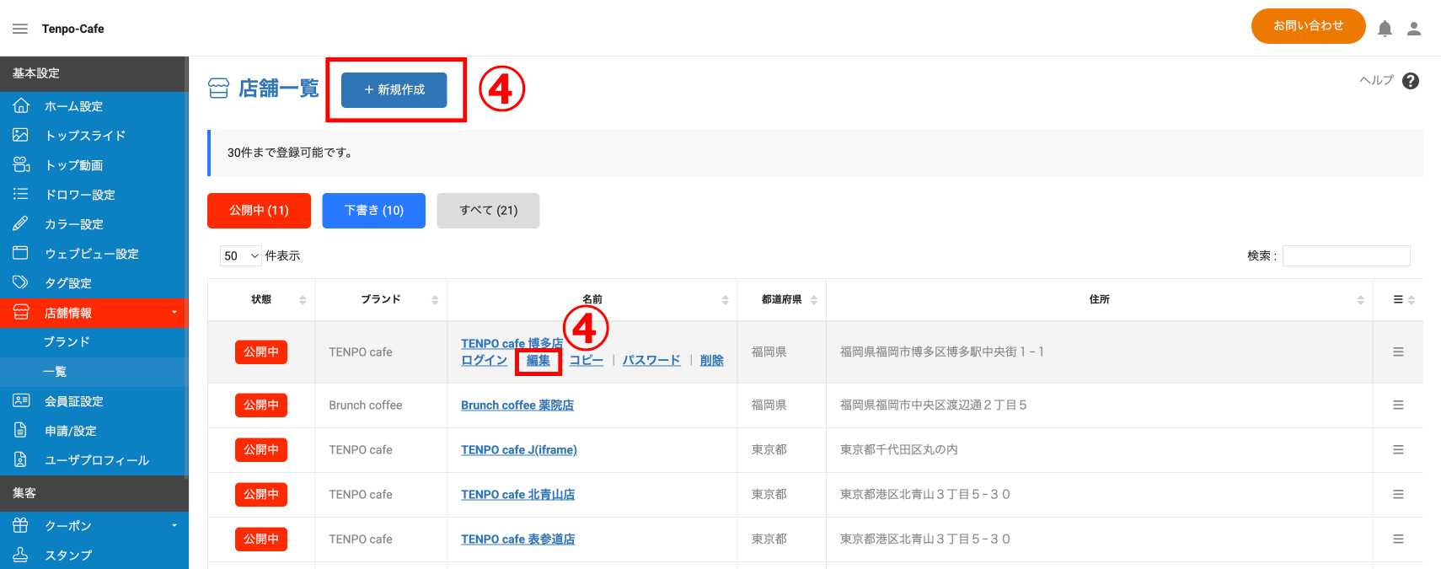This screenshot has height=569, width=1441.
Task: Open the user account icon
Action: (x=1414, y=29)
